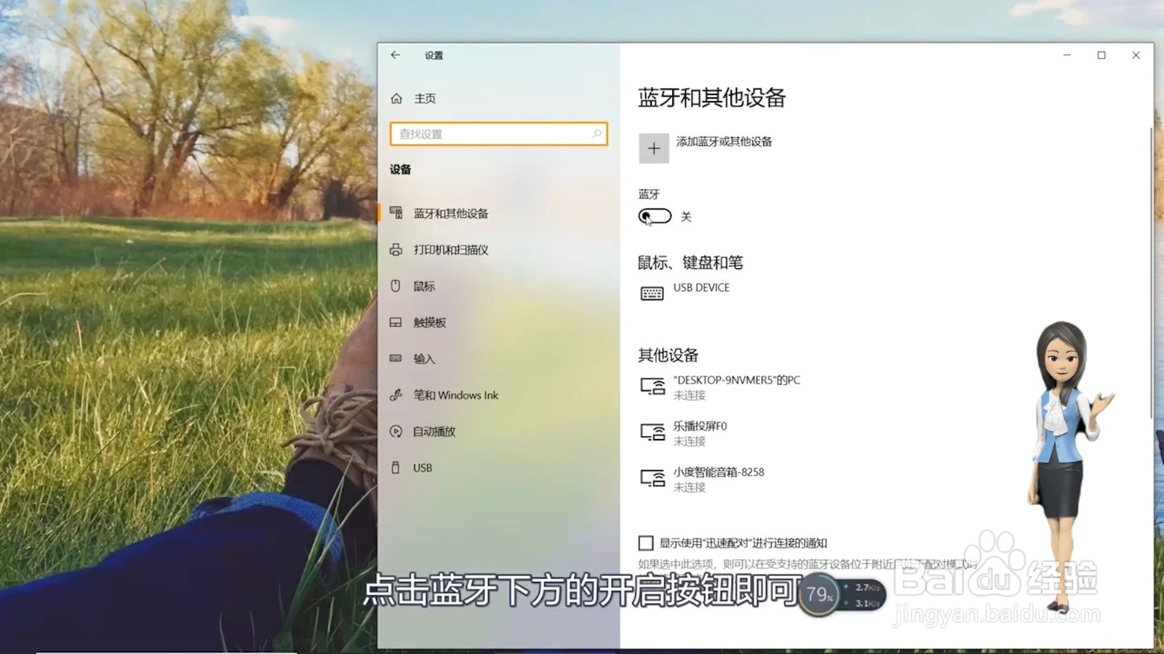Viewport: 1164px width, 654px height.
Task: Click the DESKTOP-9NVMER5 device icon
Action: click(x=653, y=386)
